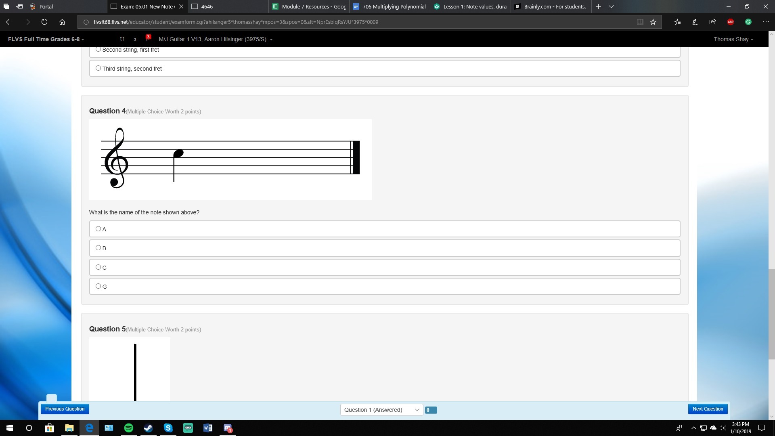Expand the Thomas Shay user menu

tap(733, 39)
